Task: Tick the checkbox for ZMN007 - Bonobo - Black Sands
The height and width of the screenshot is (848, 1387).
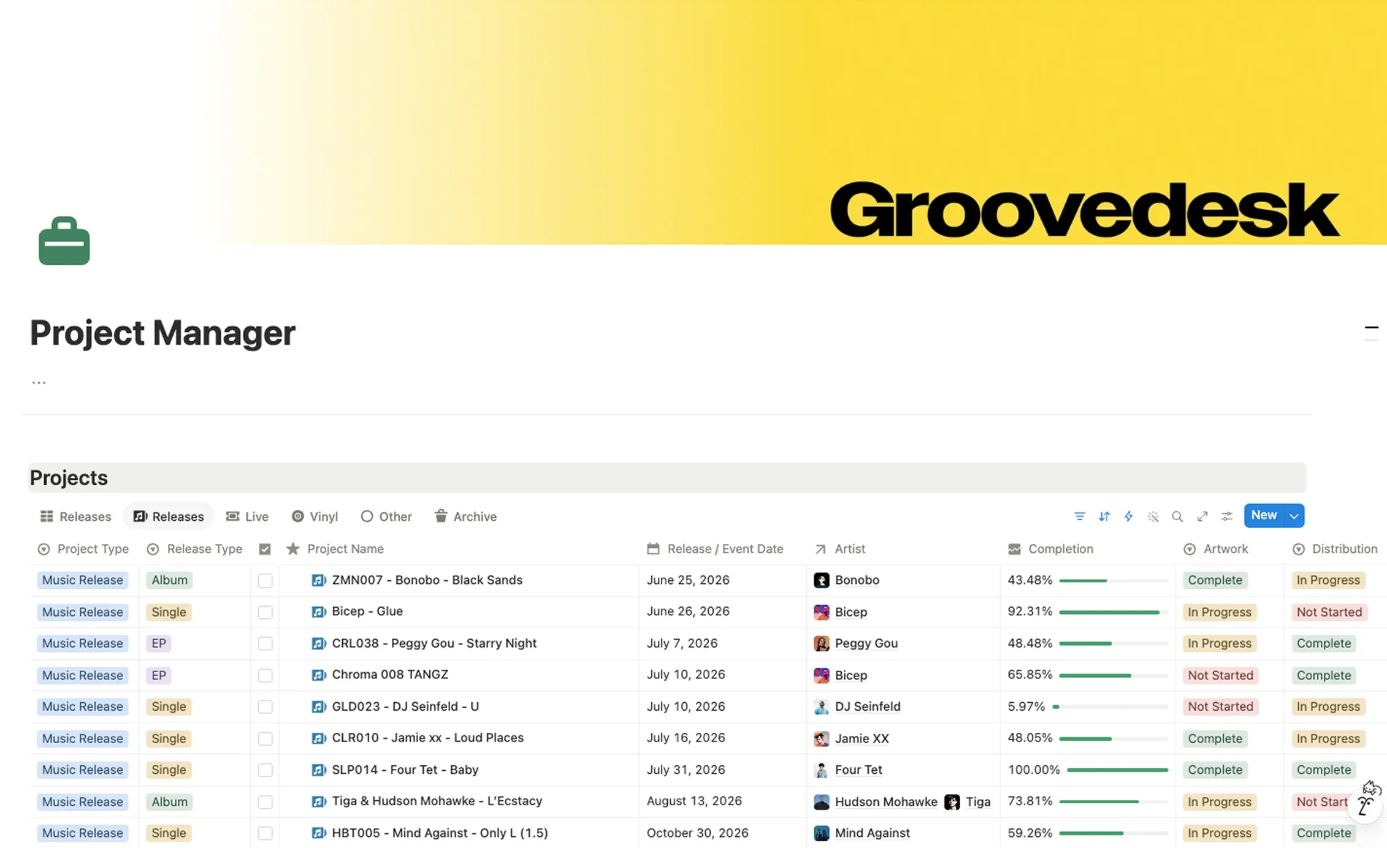Action: 265,581
